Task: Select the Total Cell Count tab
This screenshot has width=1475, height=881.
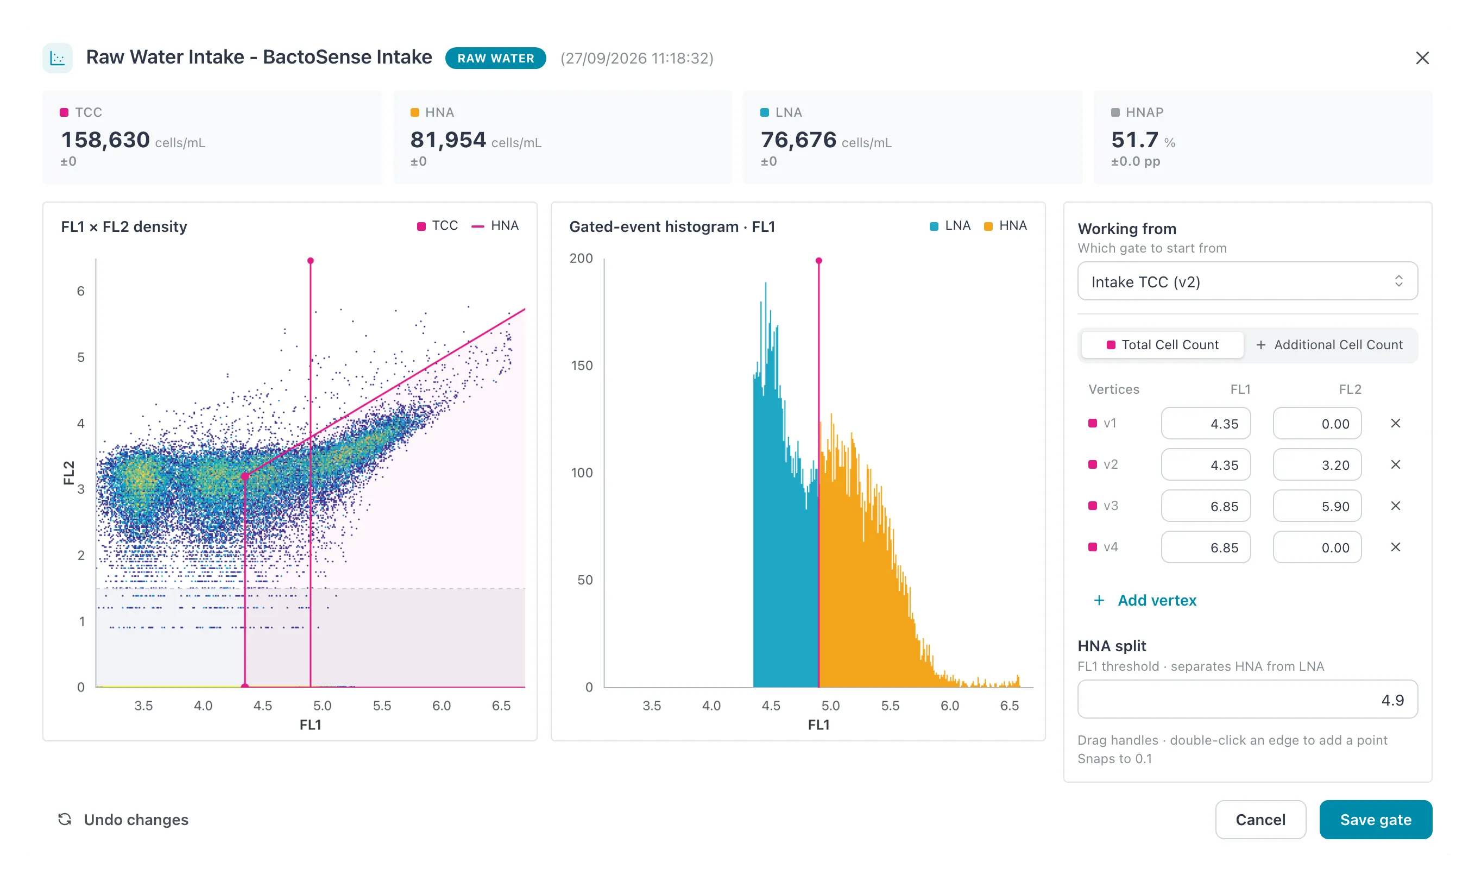Action: coord(1162,345)
